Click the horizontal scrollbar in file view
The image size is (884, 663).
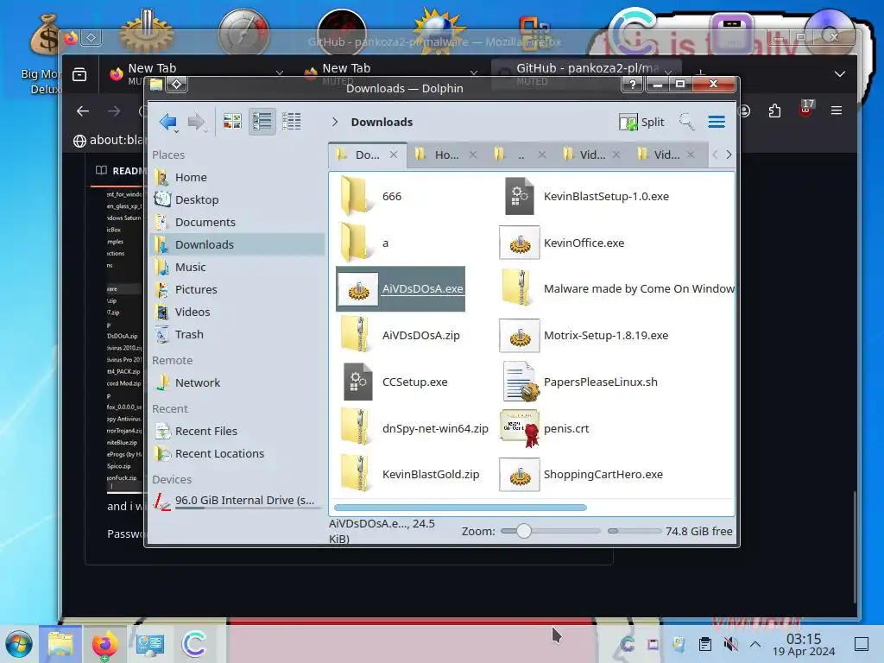point(460,508)
